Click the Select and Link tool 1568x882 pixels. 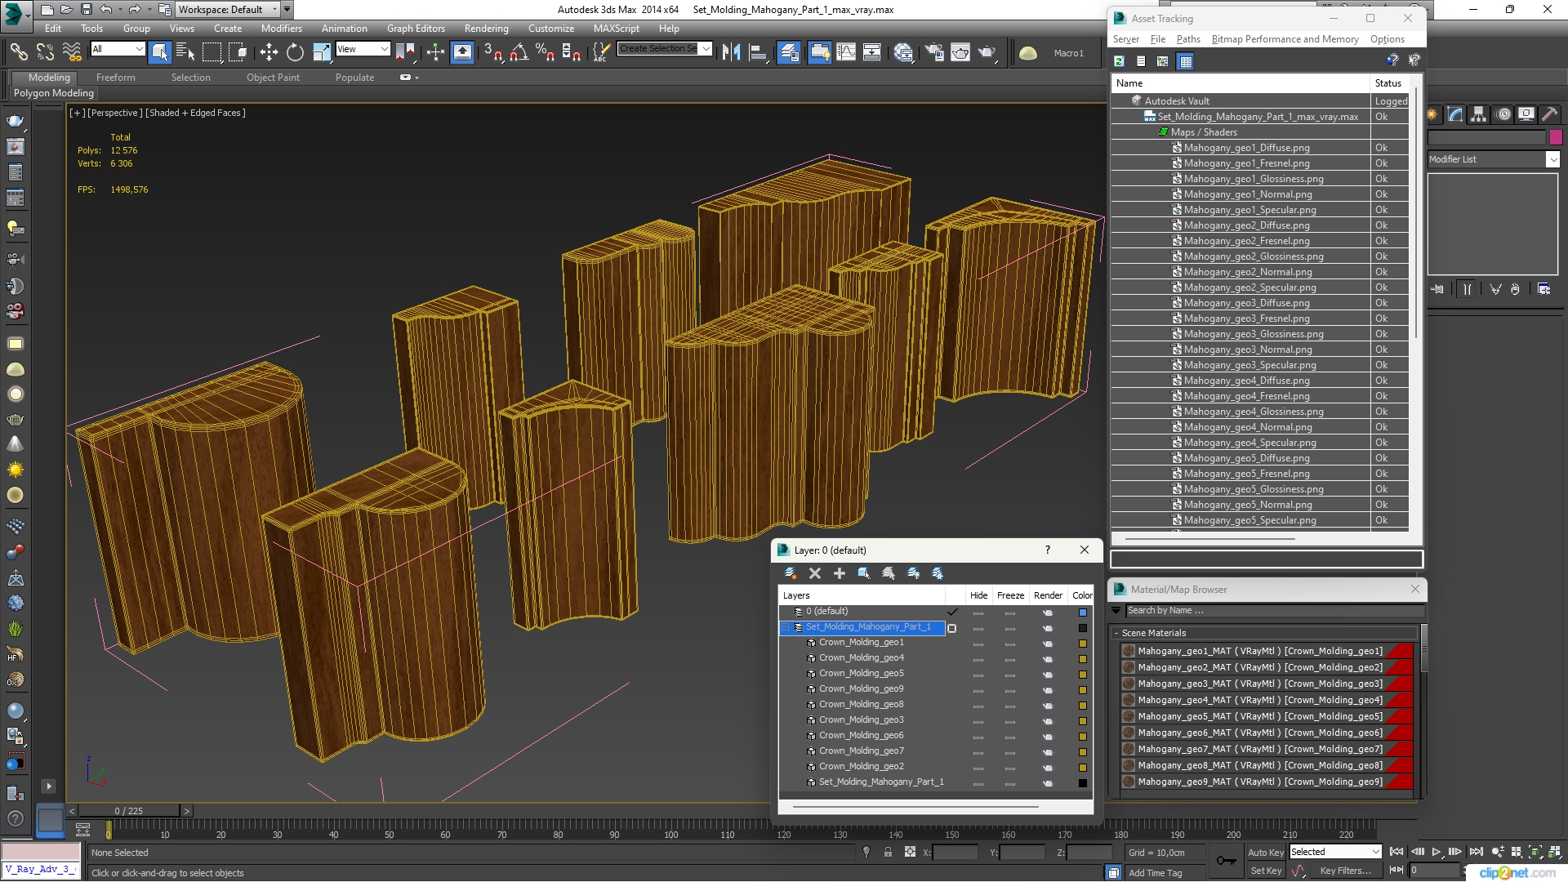pos(18,52)
